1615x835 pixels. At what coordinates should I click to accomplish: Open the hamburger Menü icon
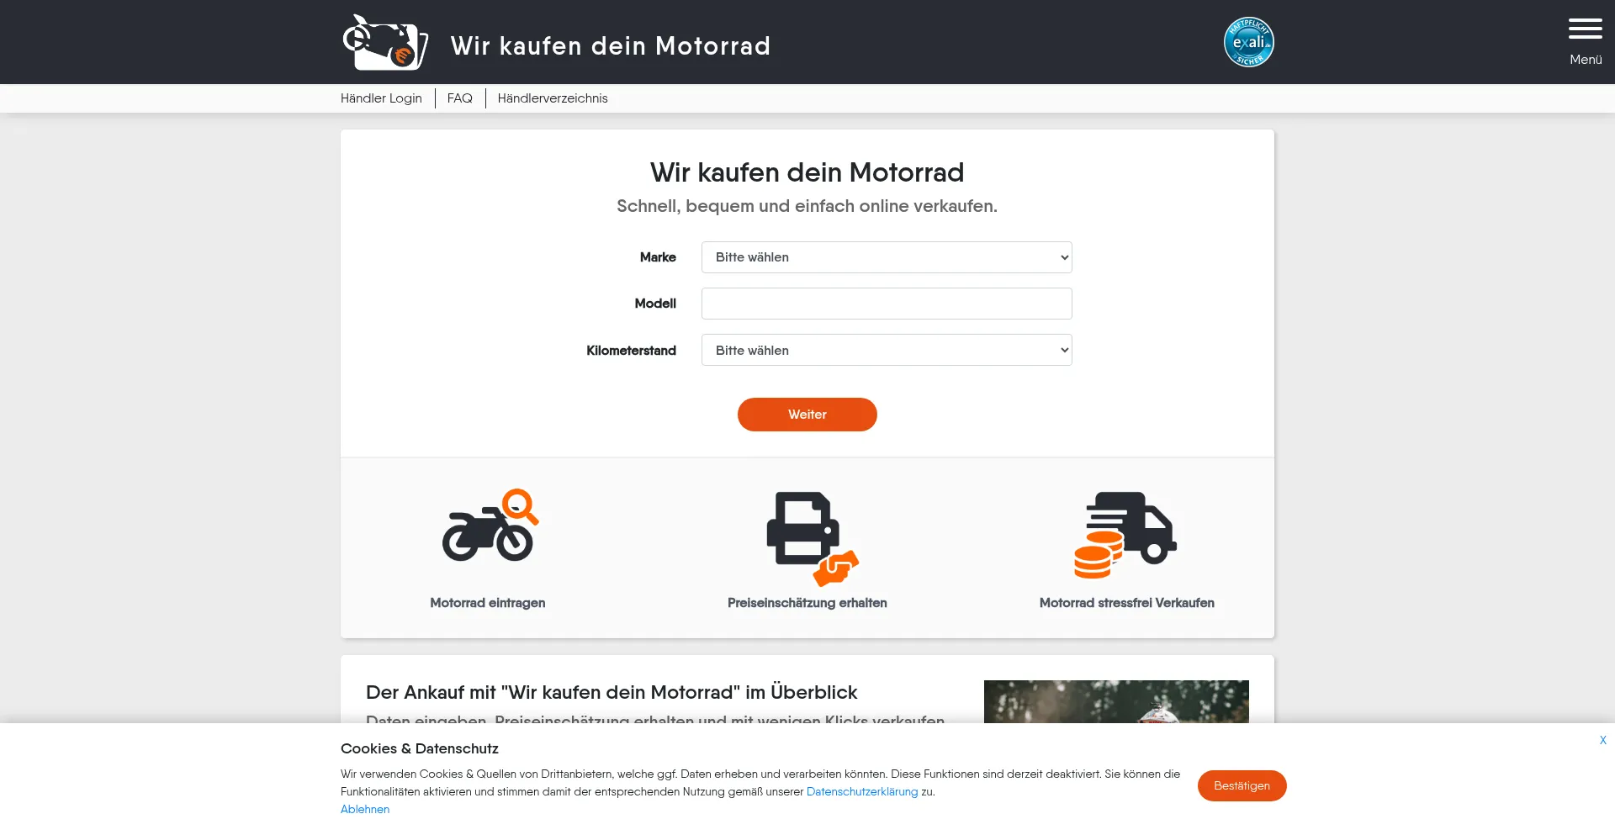click(x=1585, y=29)
